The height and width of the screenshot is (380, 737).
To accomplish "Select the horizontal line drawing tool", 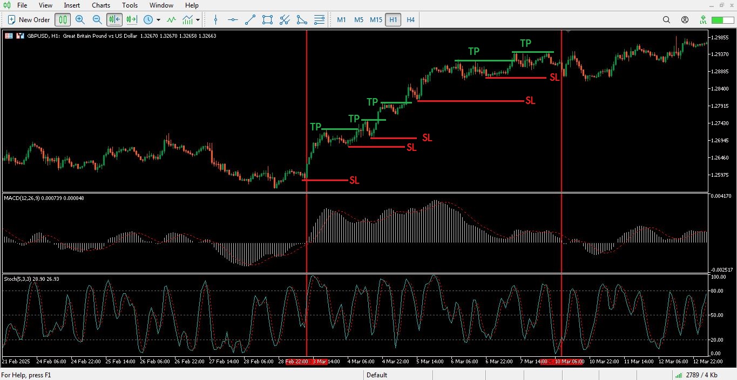I will click(233, 20).
